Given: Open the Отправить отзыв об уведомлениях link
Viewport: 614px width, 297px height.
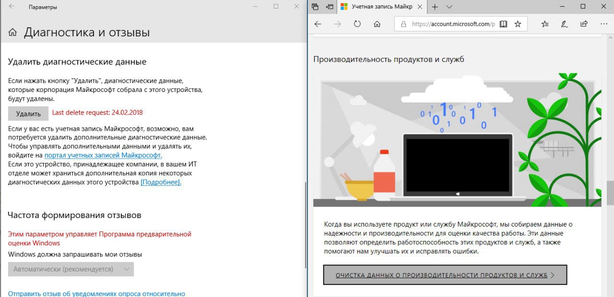Looking at the screenshot, I should [96, 294].
